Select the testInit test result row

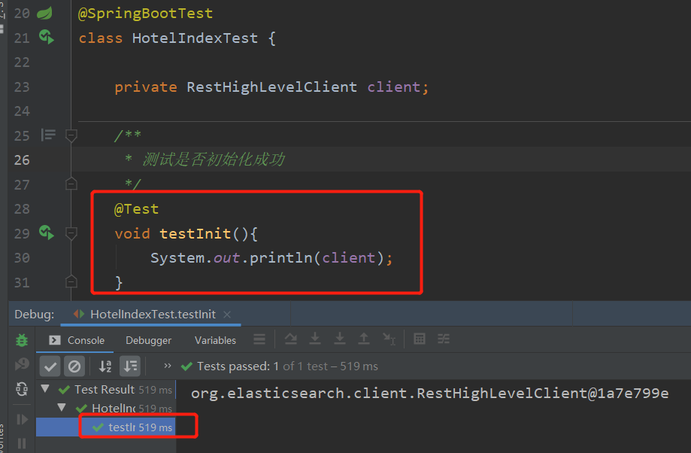[106, 427]
